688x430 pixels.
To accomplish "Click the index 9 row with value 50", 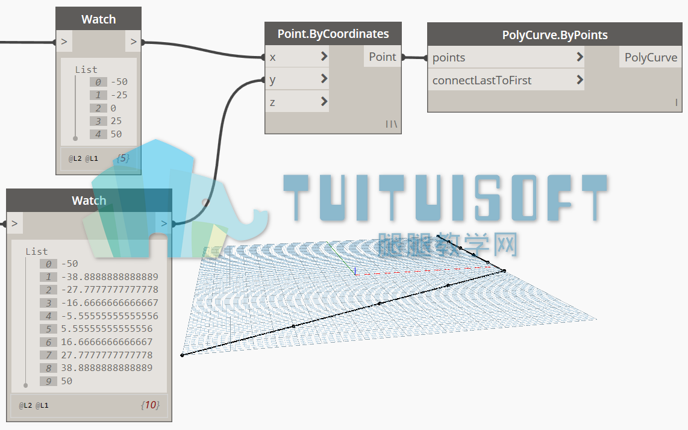I will (56, 381).
